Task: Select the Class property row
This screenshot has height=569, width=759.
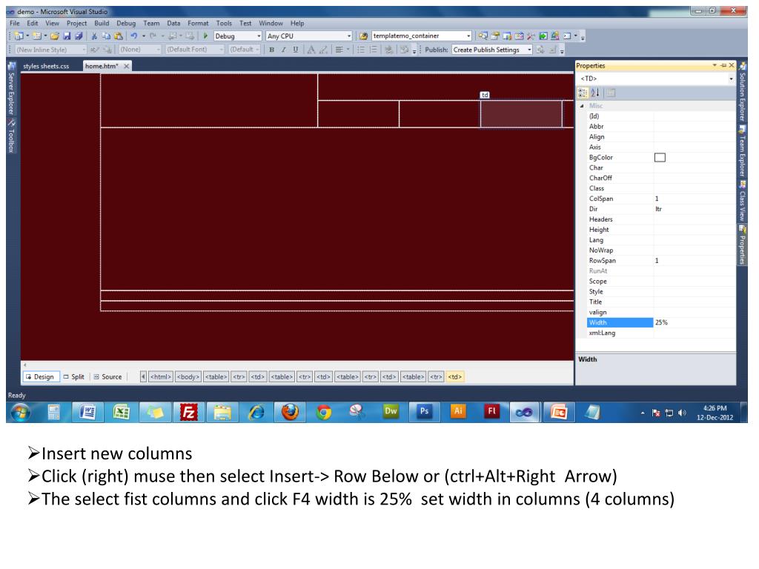Action: click(x=661, y=189)
